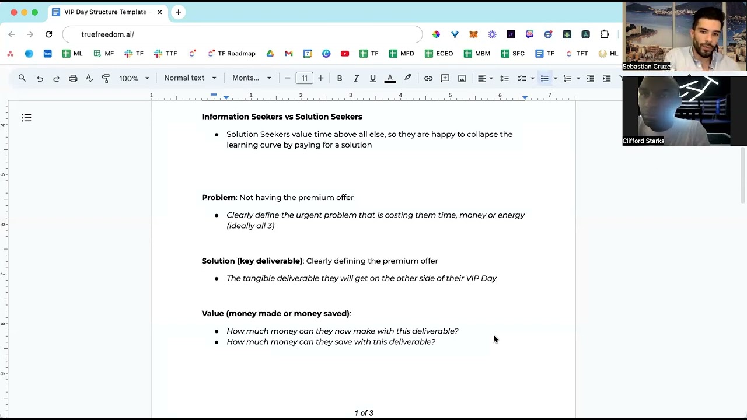Open line and paragraph spacing options
747x420 pixels.
click(x=505, y=78)
